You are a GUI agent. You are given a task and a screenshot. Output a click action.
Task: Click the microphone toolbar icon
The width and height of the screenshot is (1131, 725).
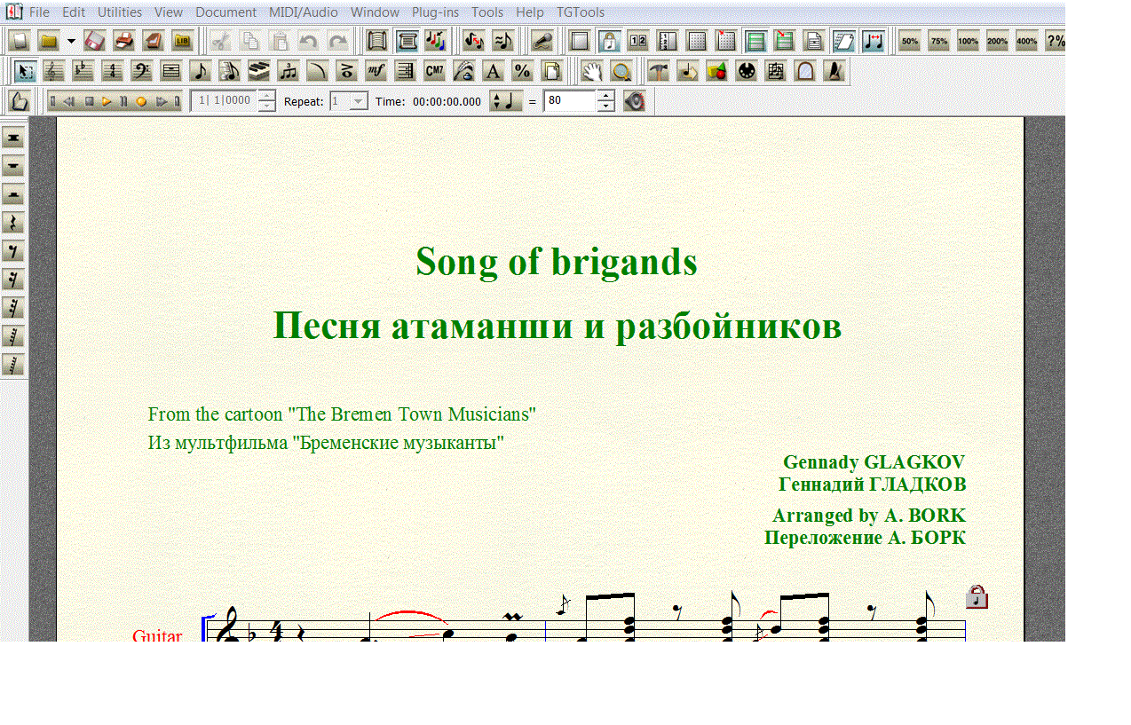(543, 41)
